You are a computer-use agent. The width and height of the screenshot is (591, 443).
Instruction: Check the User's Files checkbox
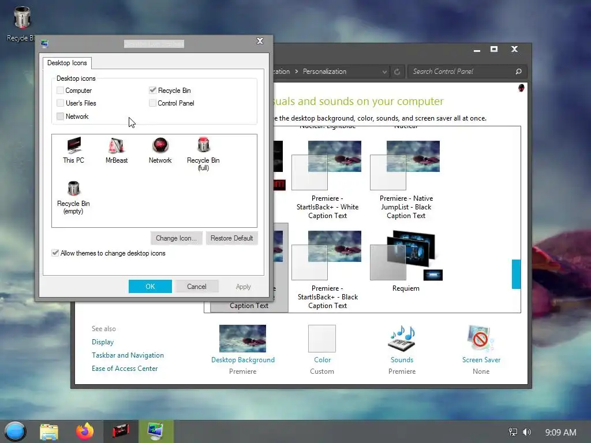pyautogui.click(x=60, y=103)
